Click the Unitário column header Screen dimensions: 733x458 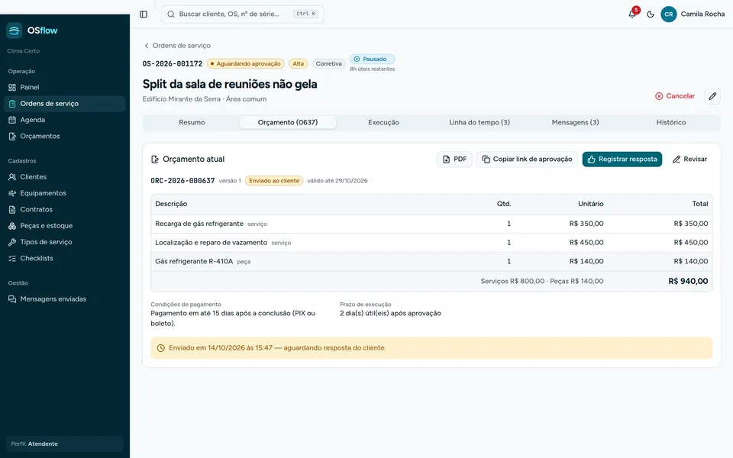[590, 204]
